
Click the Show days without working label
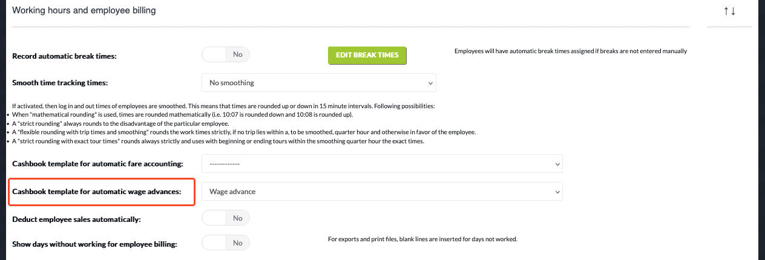tap(99, 244)
